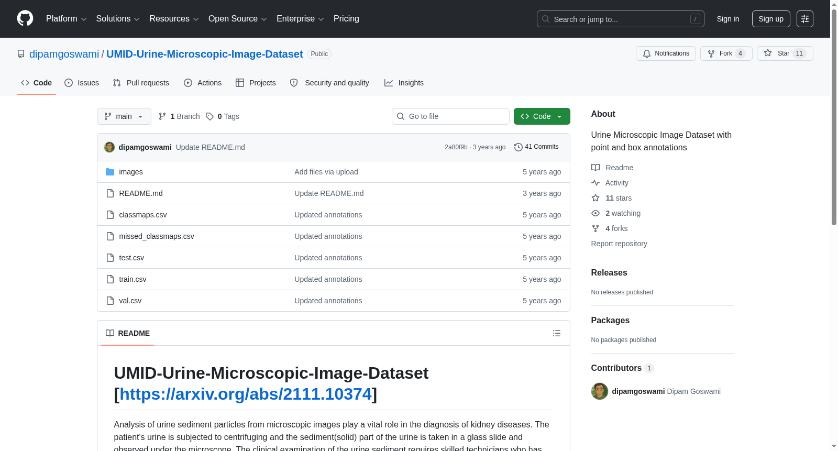Click the star icon next to 11 stars
Screen dimensions: 838x451
[596, 198]
